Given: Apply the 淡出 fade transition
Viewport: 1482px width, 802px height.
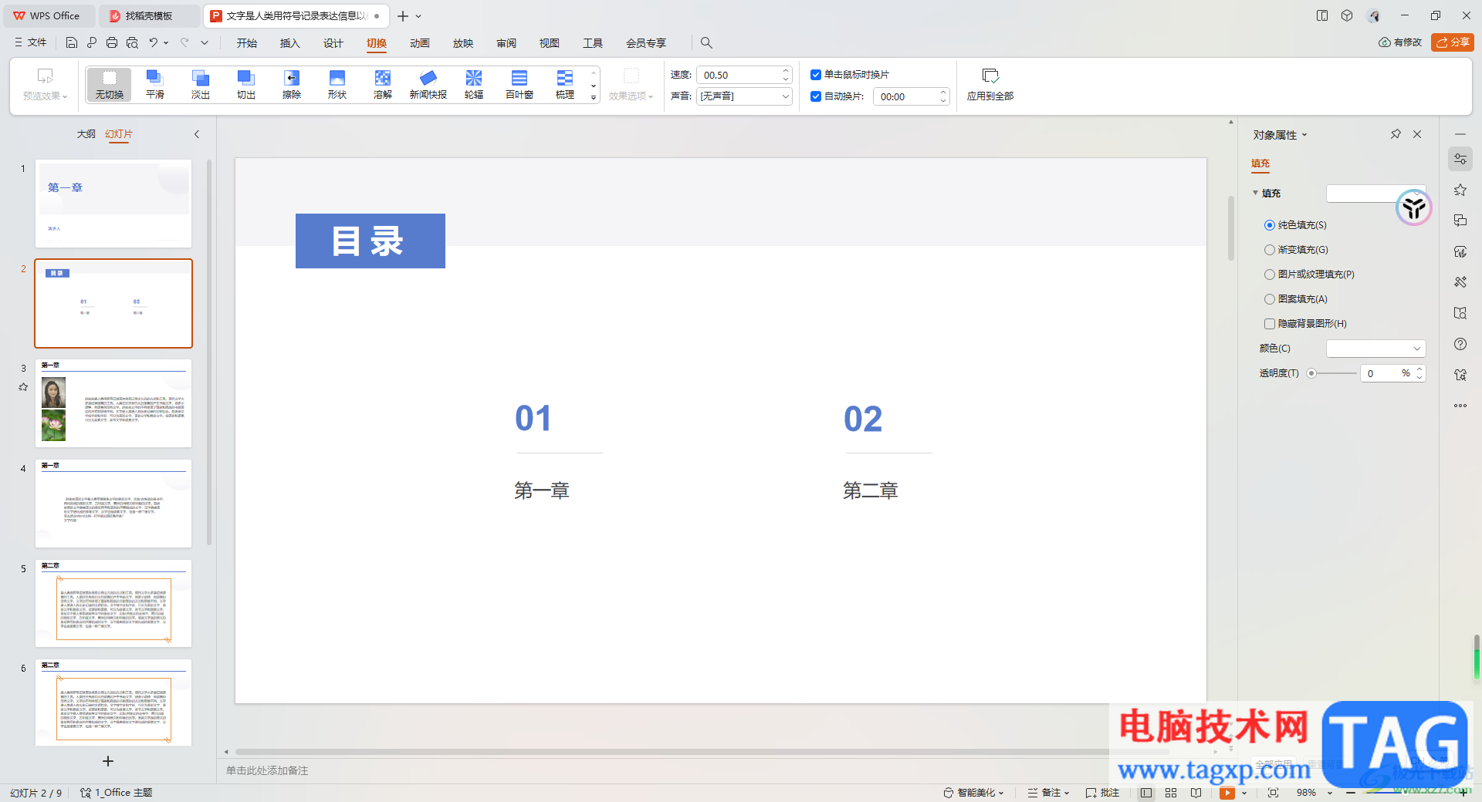Looking at the screenshot, I should (x=201, y=84).
